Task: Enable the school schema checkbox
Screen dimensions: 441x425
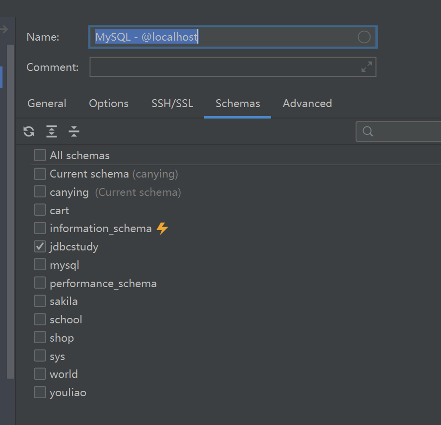Action: coord(40,319)
